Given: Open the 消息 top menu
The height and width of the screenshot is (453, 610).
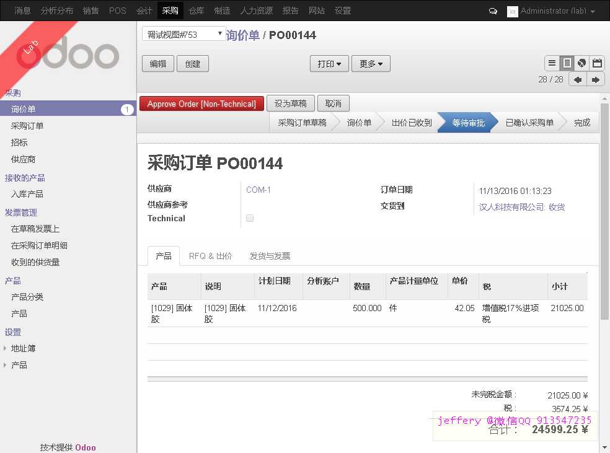Looking at the screenshot, I should (x=22, y=11).
